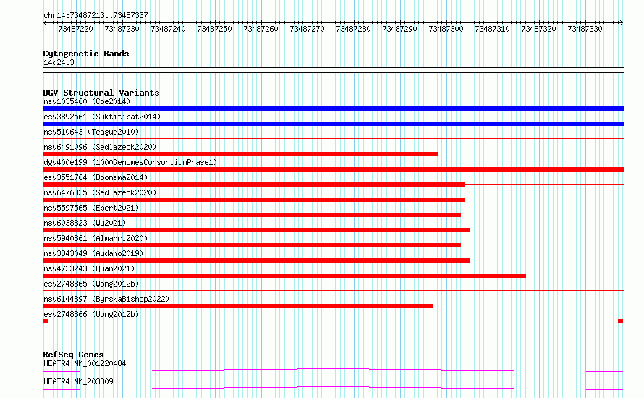Open the HEATR4|NM_001220484 transcript label
The height and width of the screenshot is (398, 644).
coord(85,363)
